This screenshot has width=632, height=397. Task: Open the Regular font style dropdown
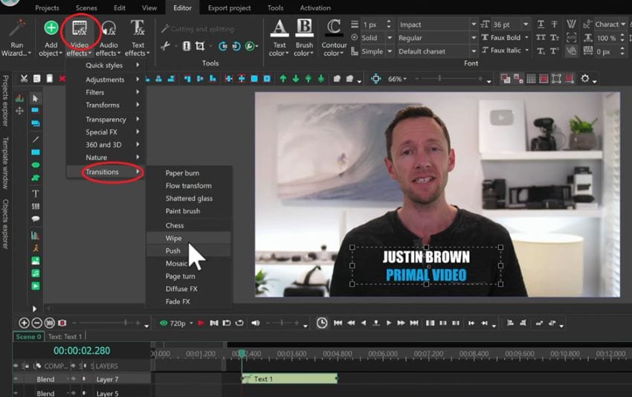click(474, 38)
